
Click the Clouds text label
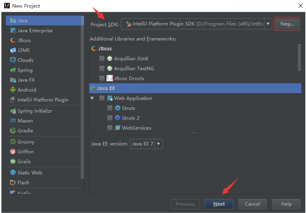coord(25,60)
